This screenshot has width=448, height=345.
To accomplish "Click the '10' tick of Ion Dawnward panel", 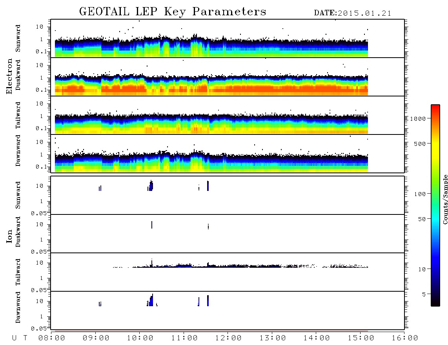I will (x=40, y=301).
